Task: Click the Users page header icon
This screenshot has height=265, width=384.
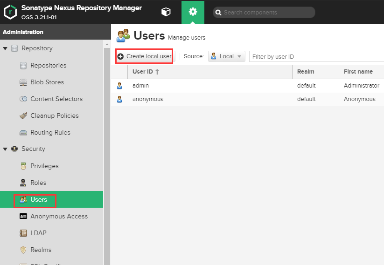Action: coord(123,36)
